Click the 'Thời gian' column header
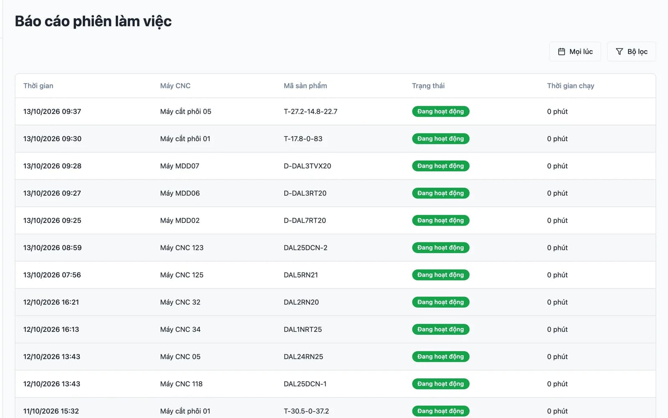 [38, 86]
